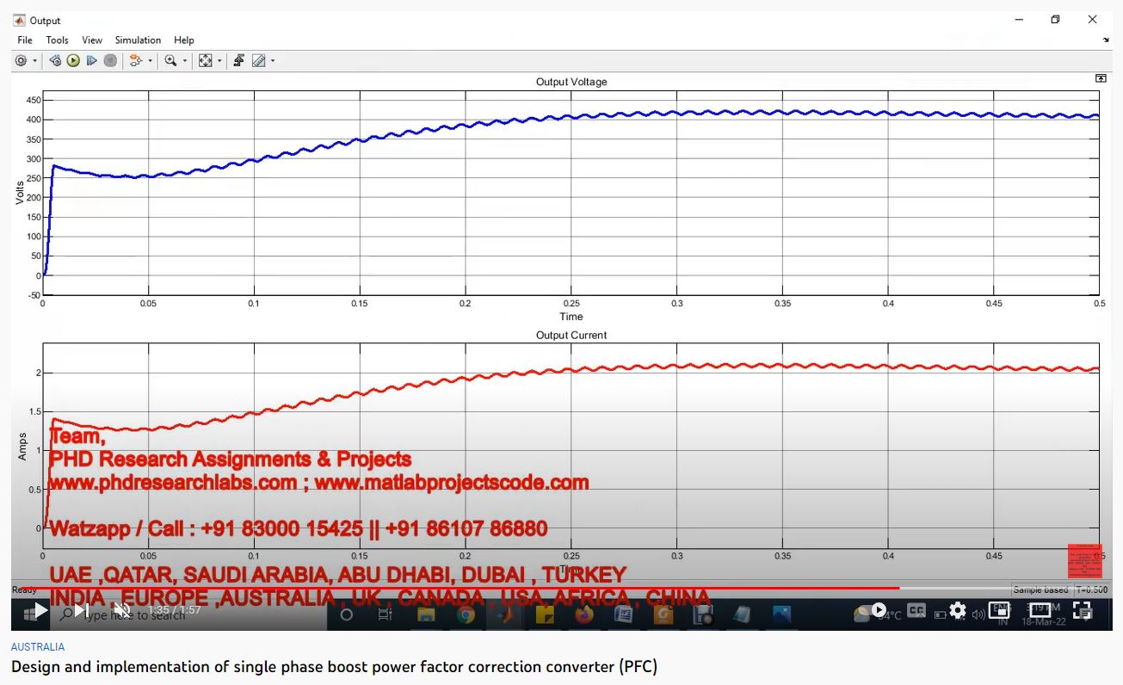Click the 'Amps' y-axis label
1123x685 pixels.
[23, 446]
